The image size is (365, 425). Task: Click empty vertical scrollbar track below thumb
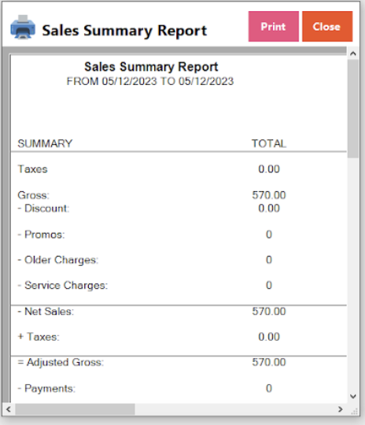tap(353, 274)
